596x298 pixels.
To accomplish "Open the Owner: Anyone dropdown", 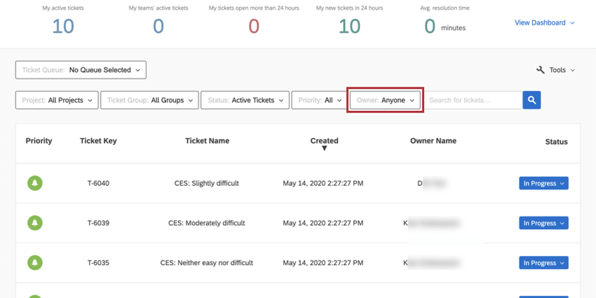I will point(385,101).
